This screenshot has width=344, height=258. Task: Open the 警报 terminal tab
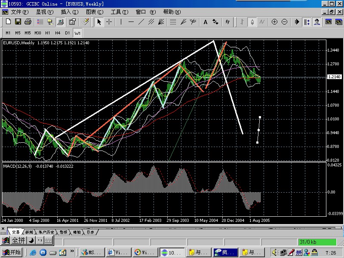(63, 232)
